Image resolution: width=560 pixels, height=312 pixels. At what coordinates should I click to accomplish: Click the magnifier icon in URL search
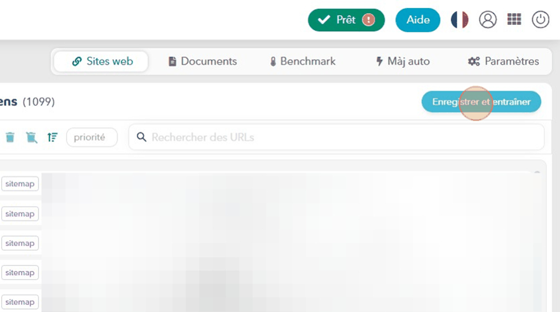(141, 137)
